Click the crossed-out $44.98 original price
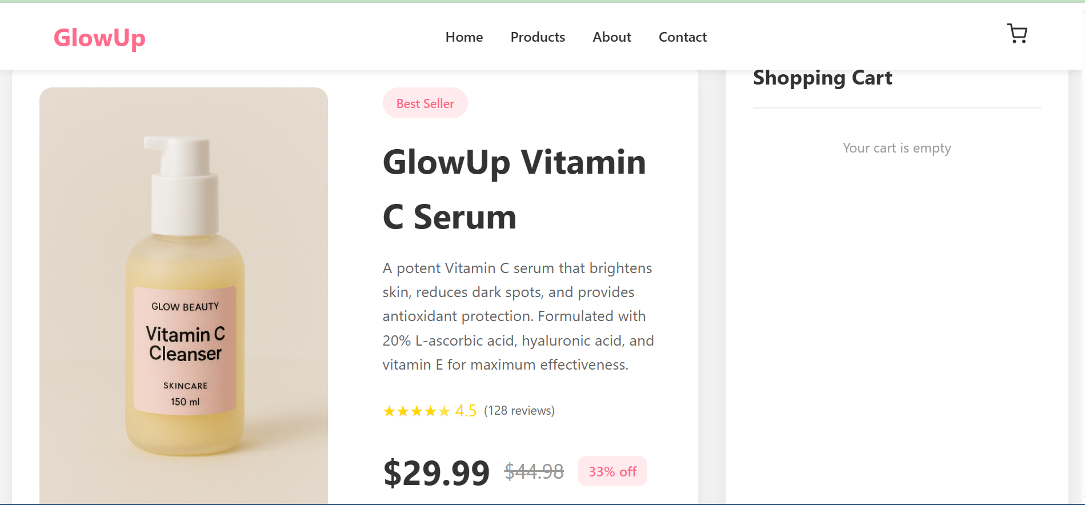This screenshot has width=1085, height=505. (x=534, y=472)
